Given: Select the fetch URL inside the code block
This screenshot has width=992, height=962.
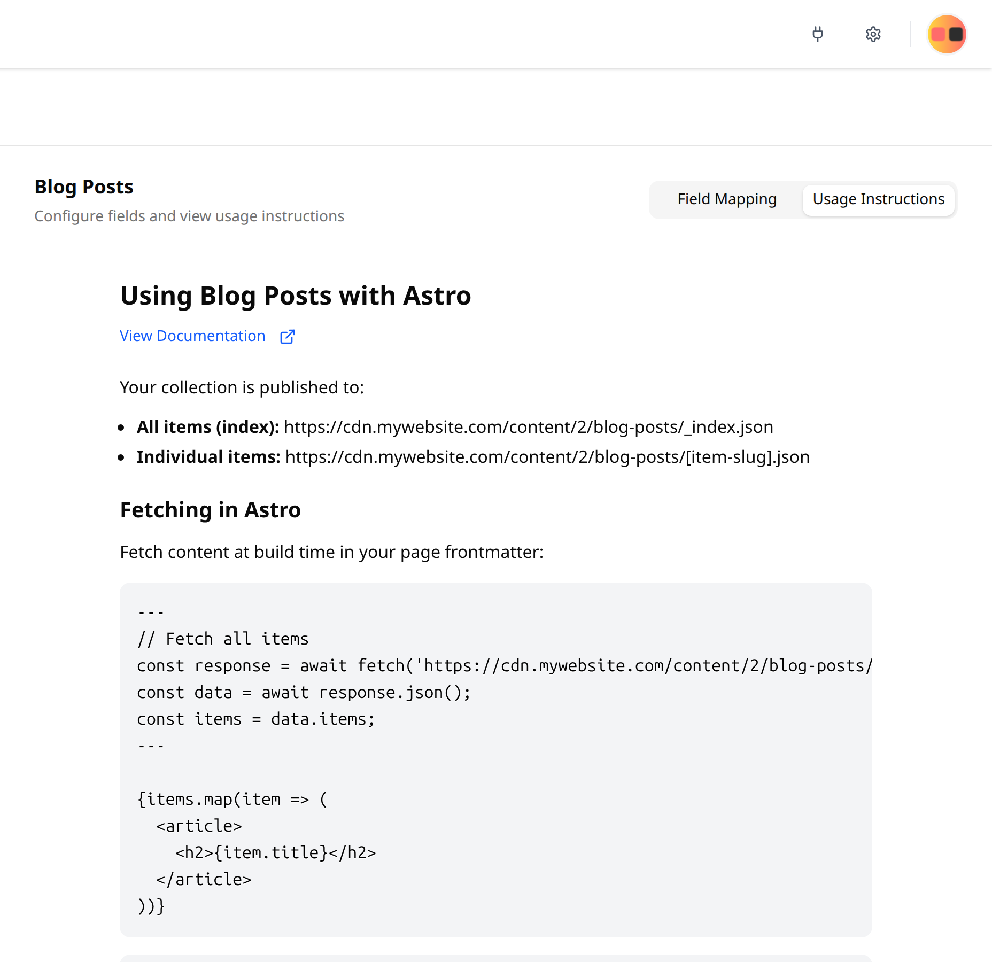Looking at the screenshot, I should point(641,665).
